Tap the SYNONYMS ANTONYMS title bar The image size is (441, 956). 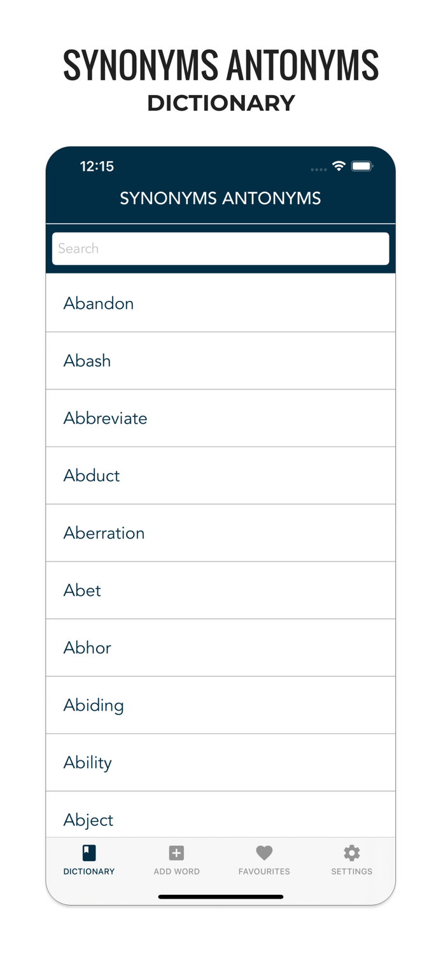pyautogui.click(x=220, y=198)
